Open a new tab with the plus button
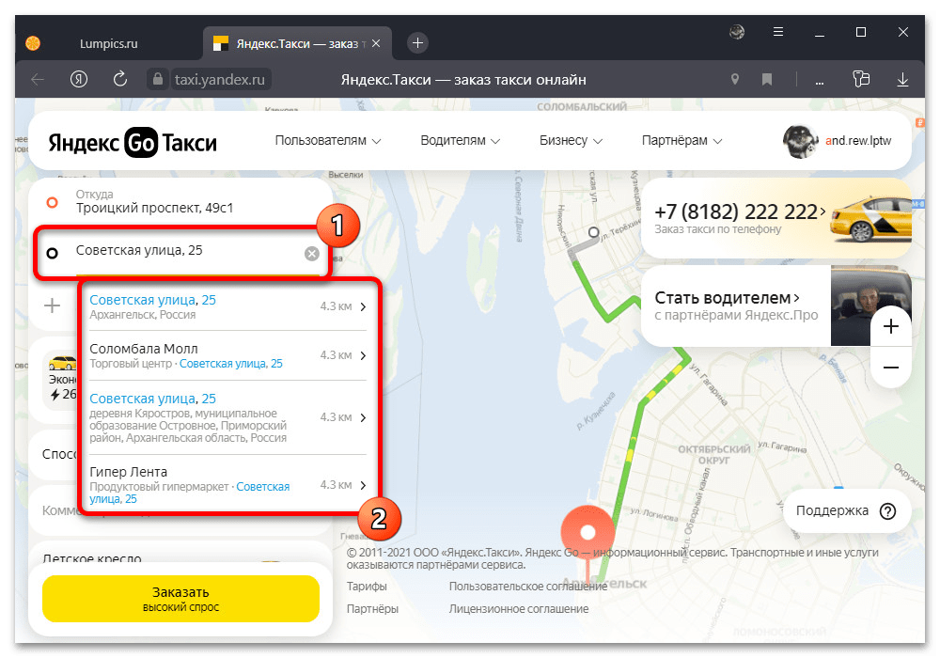940x658 pixels. [x=418, y=43]
